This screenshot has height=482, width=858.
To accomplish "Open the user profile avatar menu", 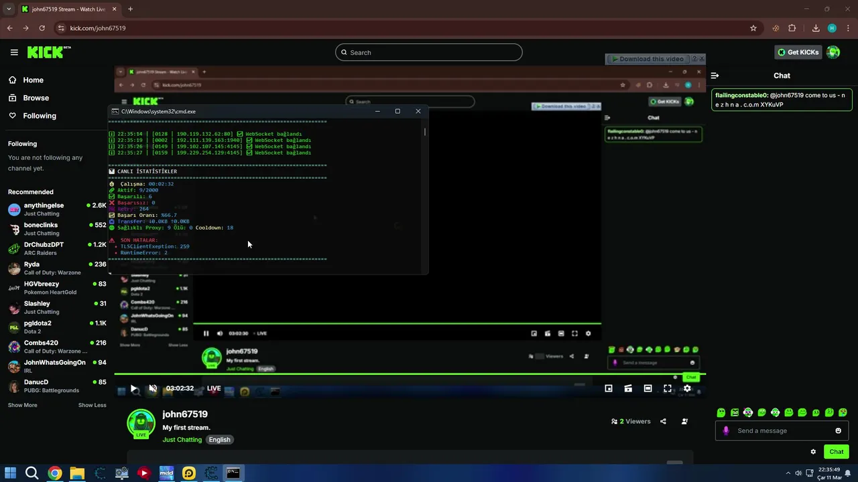I will tap(833, 52).
